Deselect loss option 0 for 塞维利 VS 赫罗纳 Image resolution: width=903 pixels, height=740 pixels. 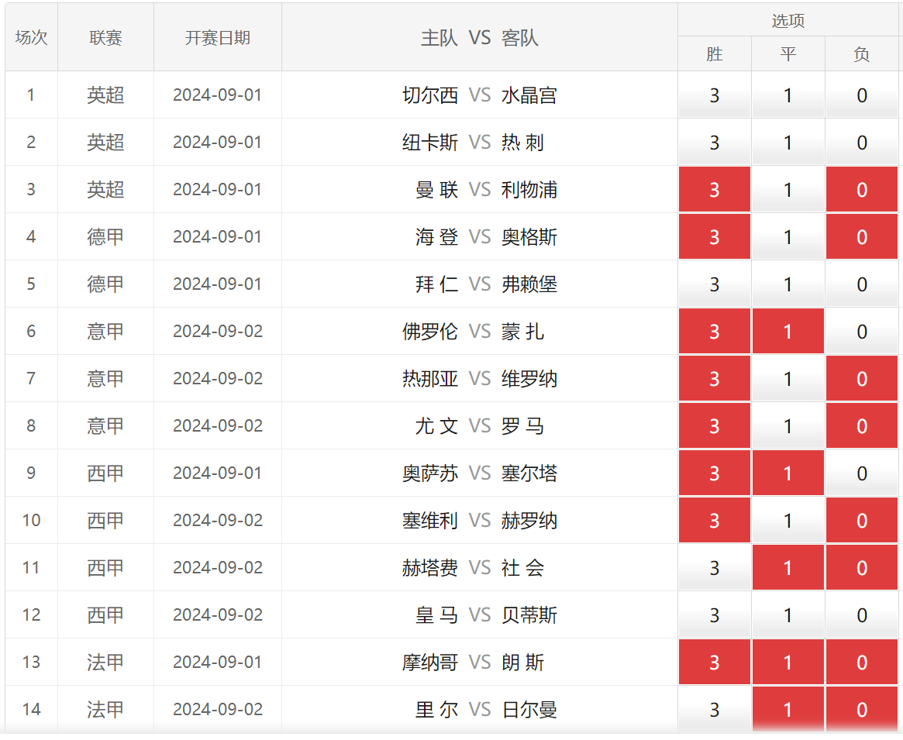pos(862,520)
